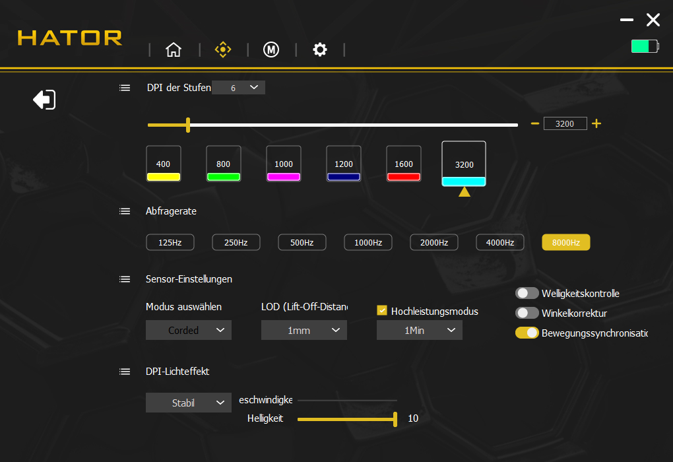Click the minus icon to decrease DPI
Viewport: 673px width, 462px height.
(x=535, y=123)
